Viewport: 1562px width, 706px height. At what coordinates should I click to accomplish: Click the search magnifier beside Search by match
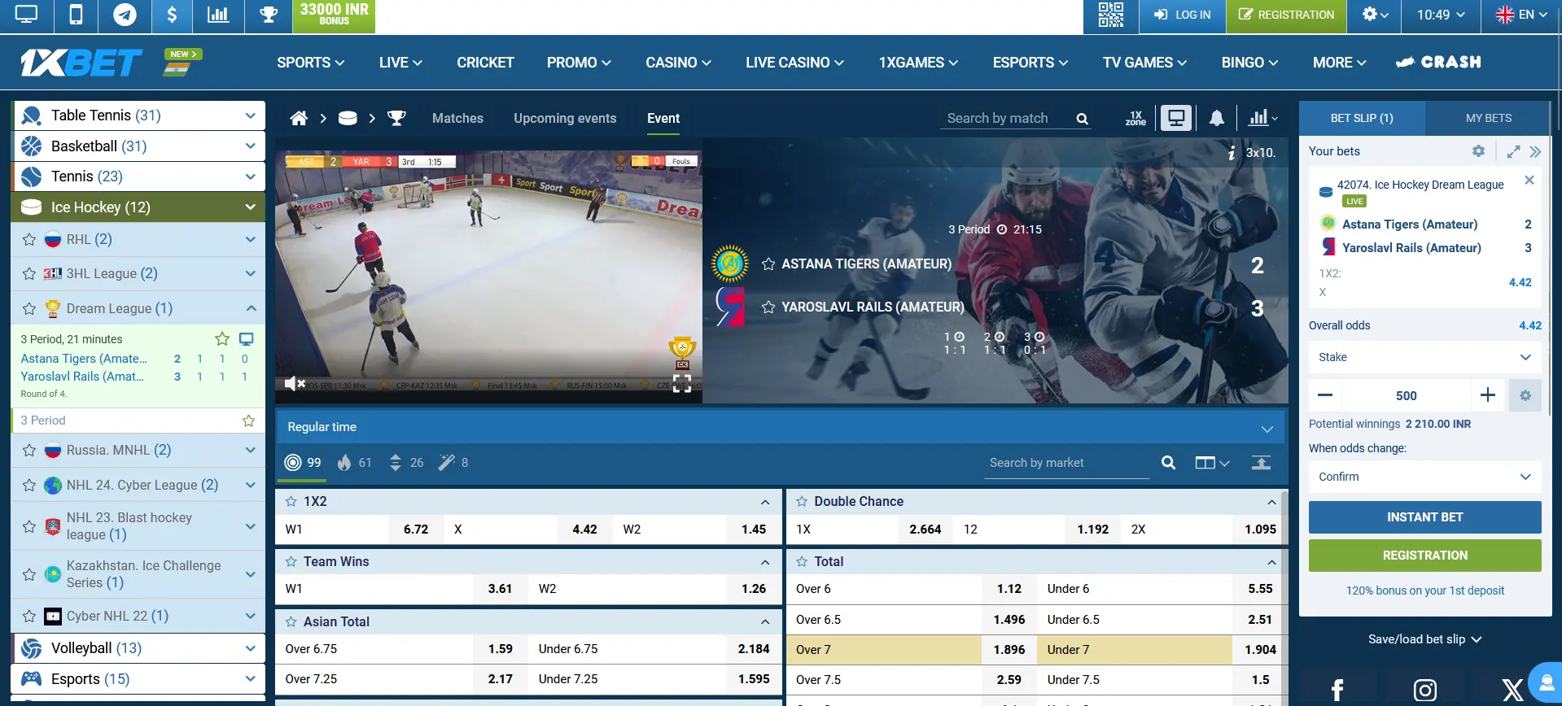[x=1082, y=119]
